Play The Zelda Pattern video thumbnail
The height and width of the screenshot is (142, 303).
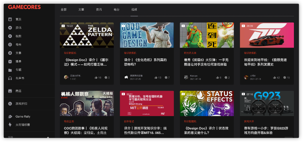[x=87, y=35]
